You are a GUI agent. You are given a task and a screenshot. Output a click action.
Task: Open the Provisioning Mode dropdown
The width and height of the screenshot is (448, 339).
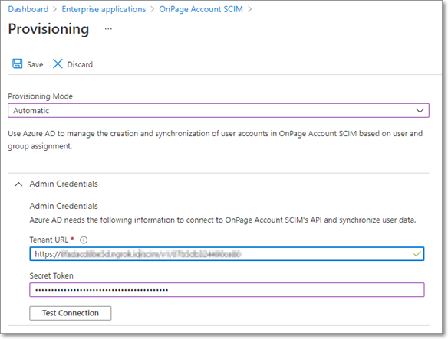[219, 110]
